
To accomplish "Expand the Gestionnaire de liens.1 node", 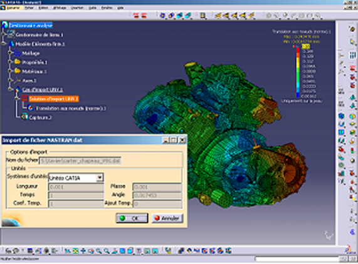I will [3, 34].
